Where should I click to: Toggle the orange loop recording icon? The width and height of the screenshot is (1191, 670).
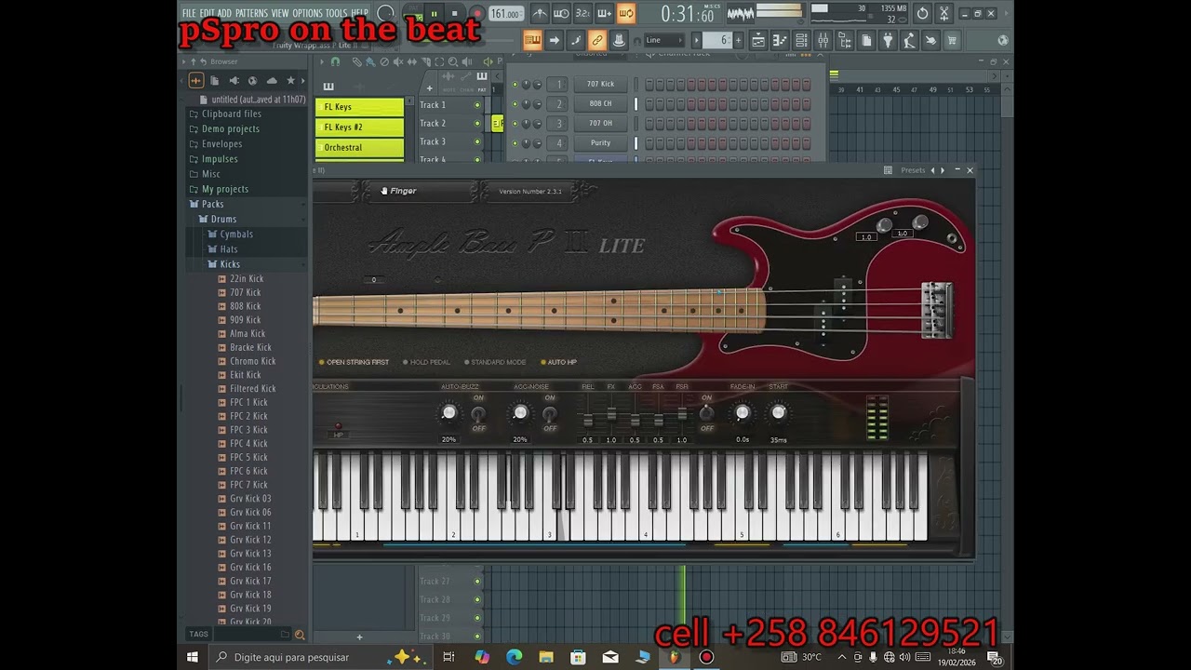[626, 13]
